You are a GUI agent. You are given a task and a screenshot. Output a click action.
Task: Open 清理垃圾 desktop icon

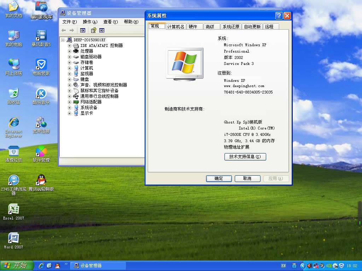[13, 154]
